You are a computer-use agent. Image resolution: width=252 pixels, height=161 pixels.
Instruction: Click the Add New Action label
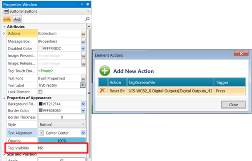point(133,71)
